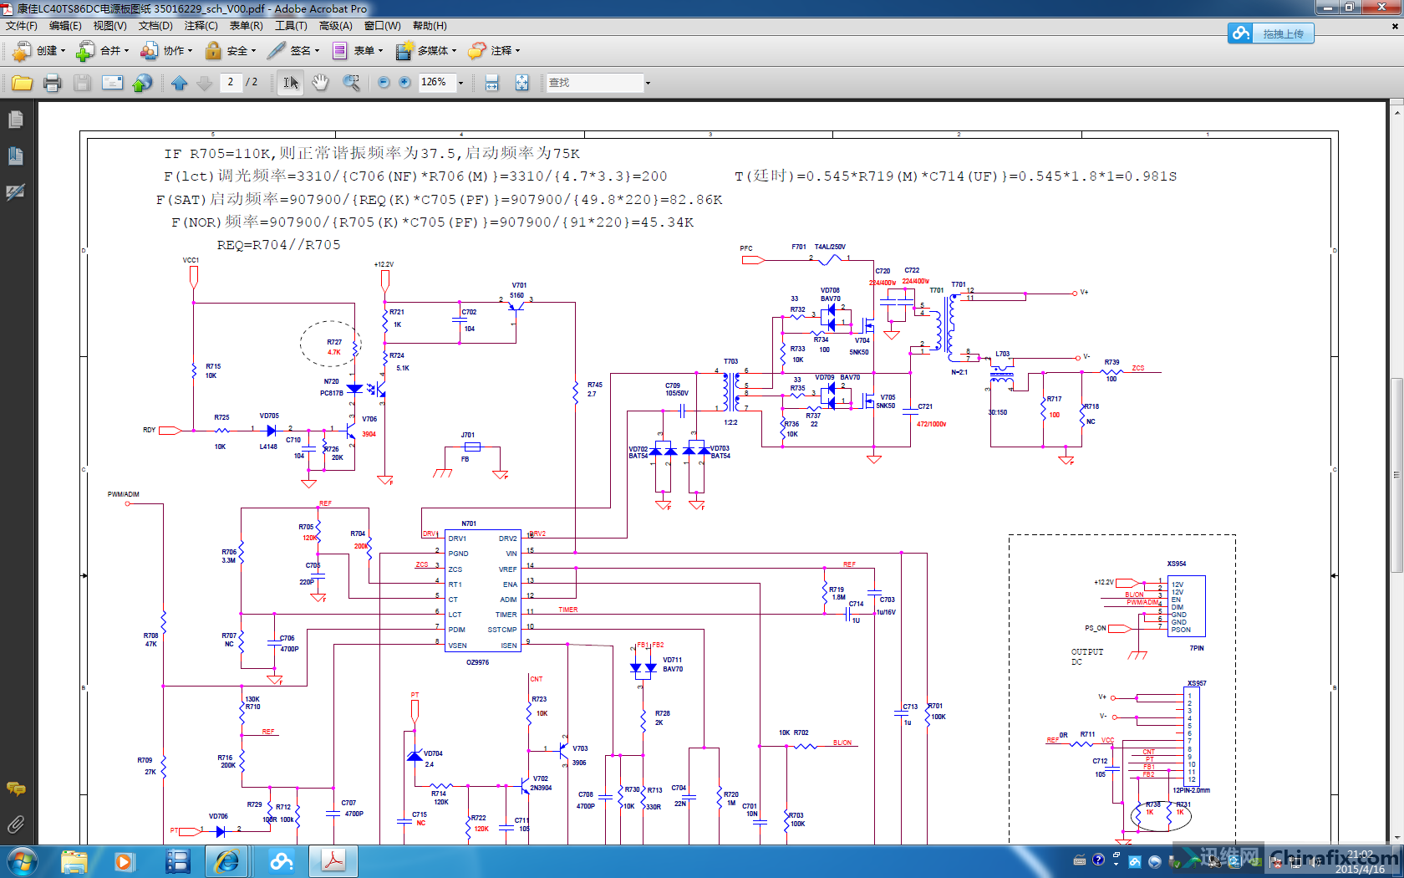Activate the Select tool cursor icon
Screen dimensions: 1404x878
pos(290,83)
